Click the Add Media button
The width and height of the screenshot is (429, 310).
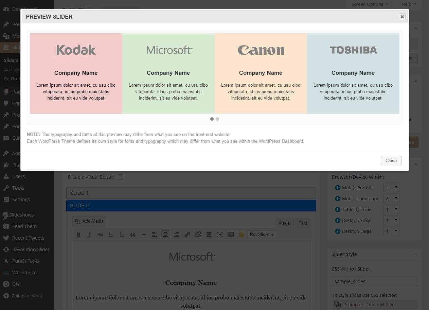point(89,221)
